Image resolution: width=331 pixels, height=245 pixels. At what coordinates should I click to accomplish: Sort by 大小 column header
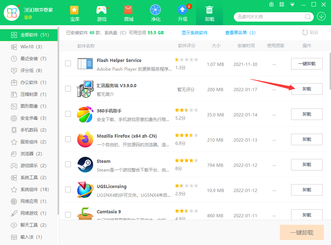coord(216,46)
